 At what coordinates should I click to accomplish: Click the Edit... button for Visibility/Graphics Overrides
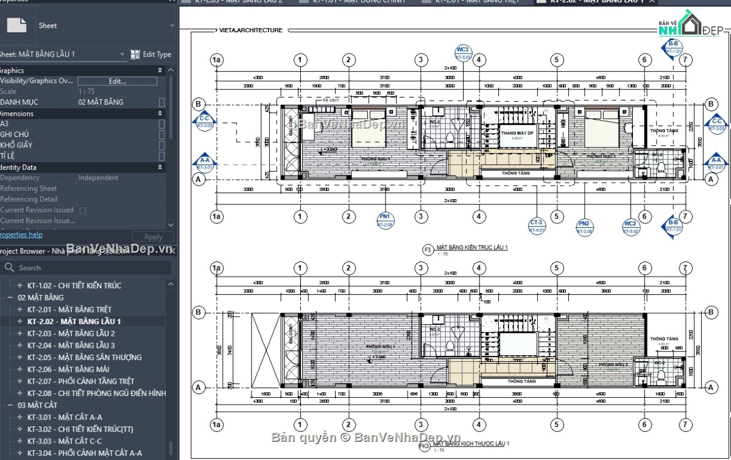[118, 81]
